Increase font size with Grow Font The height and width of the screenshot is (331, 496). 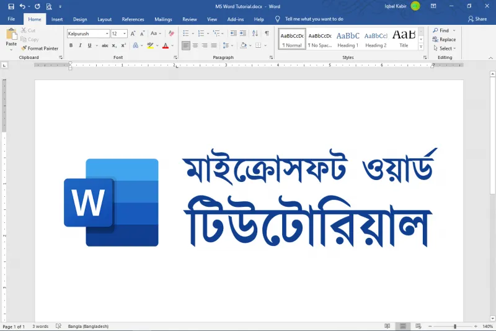click(x=133, y=34)
